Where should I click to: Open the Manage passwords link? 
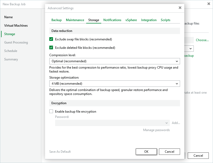(x=156, y=130)
